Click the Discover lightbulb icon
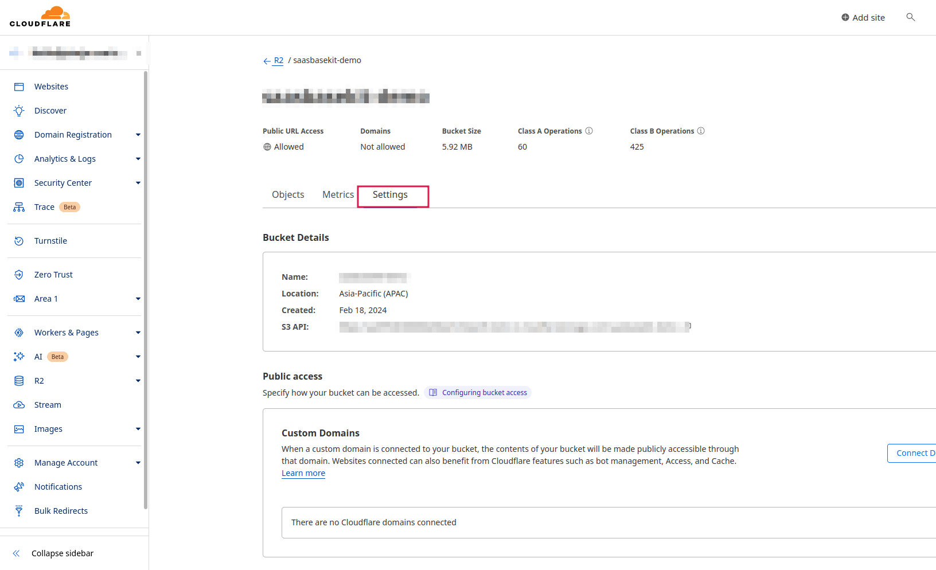The image size is (936, 570). click(19, 111)
